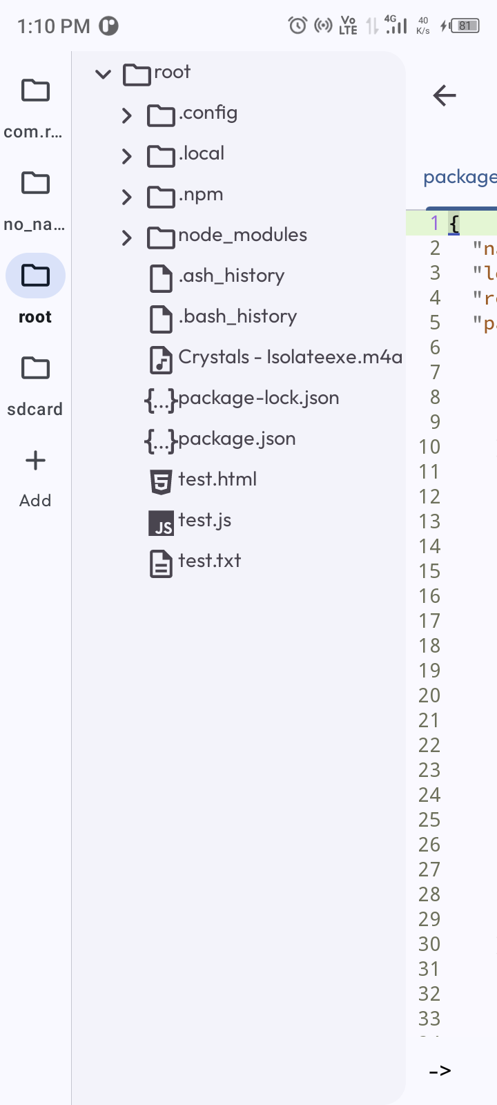497x1105 pixels.
Task: Click line number 10 in the editor gutter
Action: [x=429, y=447]
